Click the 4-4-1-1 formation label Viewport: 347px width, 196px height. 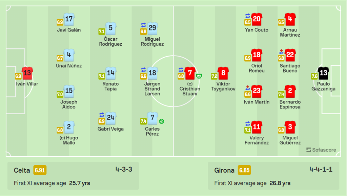[x=321, y=169]
